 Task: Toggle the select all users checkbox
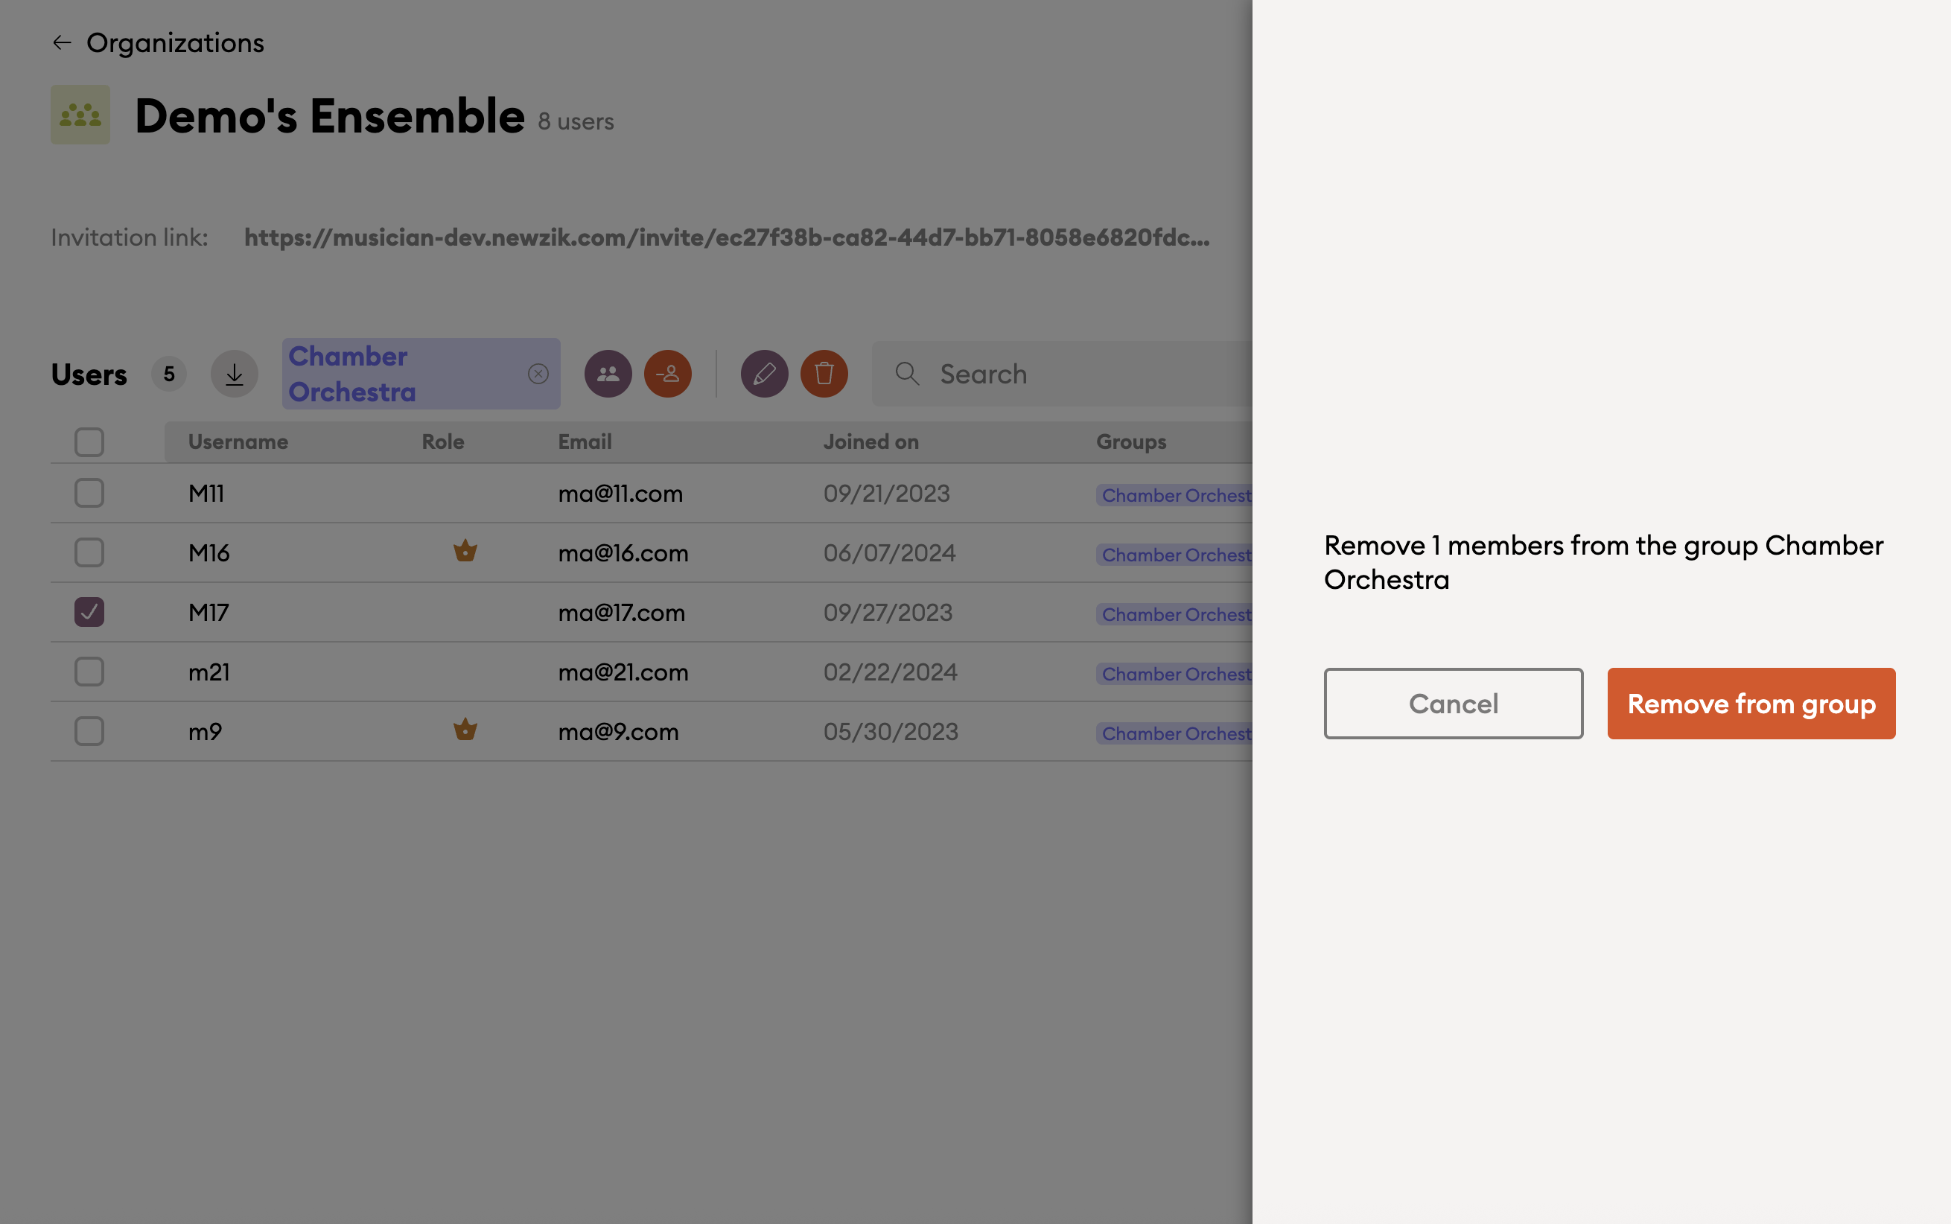click(89, 442)
